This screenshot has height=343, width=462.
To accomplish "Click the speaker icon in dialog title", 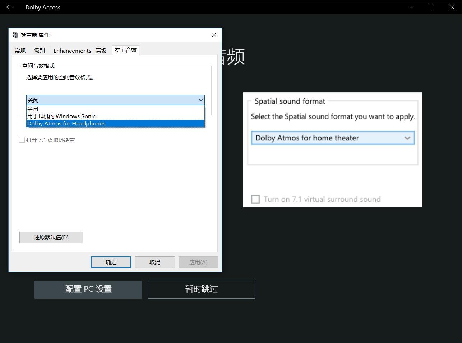I will coord(15,35).
